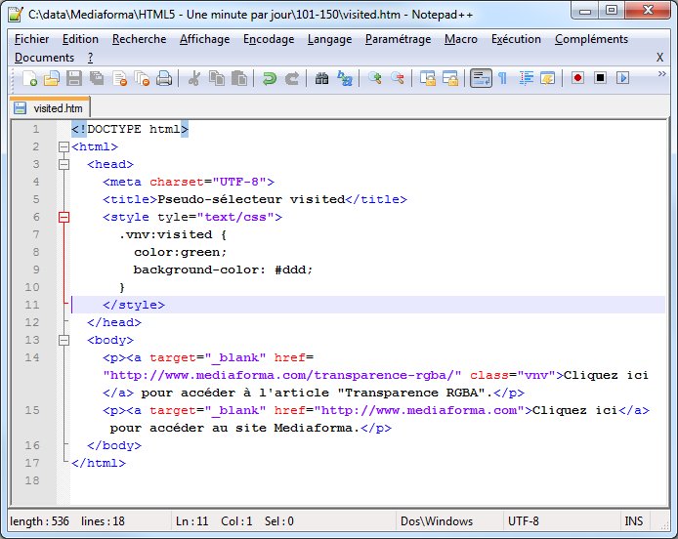Click the Undo green arrow icon
678x539 pixels.
[270, 78]
